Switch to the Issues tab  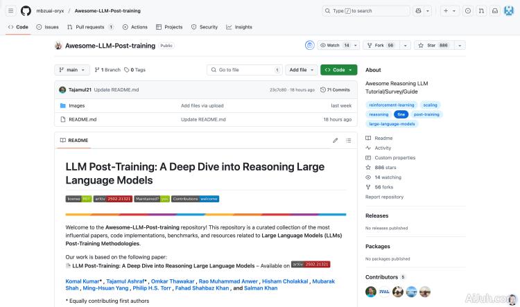click(48, 27)
